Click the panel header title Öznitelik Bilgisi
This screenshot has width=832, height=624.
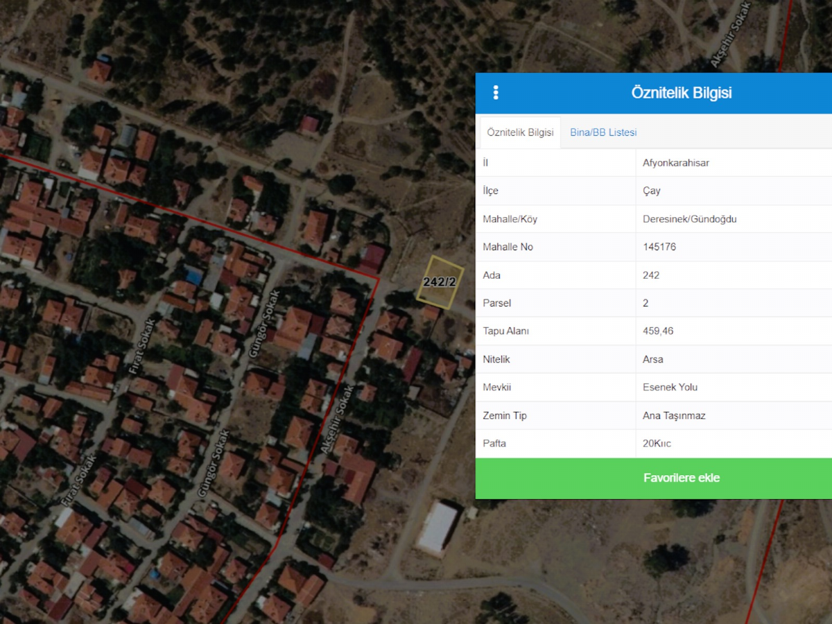click(x=682, y=93)
